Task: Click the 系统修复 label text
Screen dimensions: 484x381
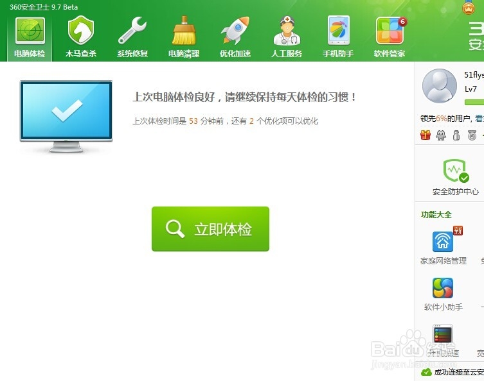Action: (132, 54)
